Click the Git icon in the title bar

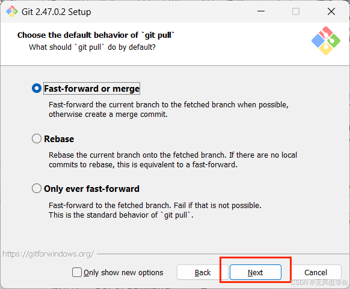(x=12, y=11)
